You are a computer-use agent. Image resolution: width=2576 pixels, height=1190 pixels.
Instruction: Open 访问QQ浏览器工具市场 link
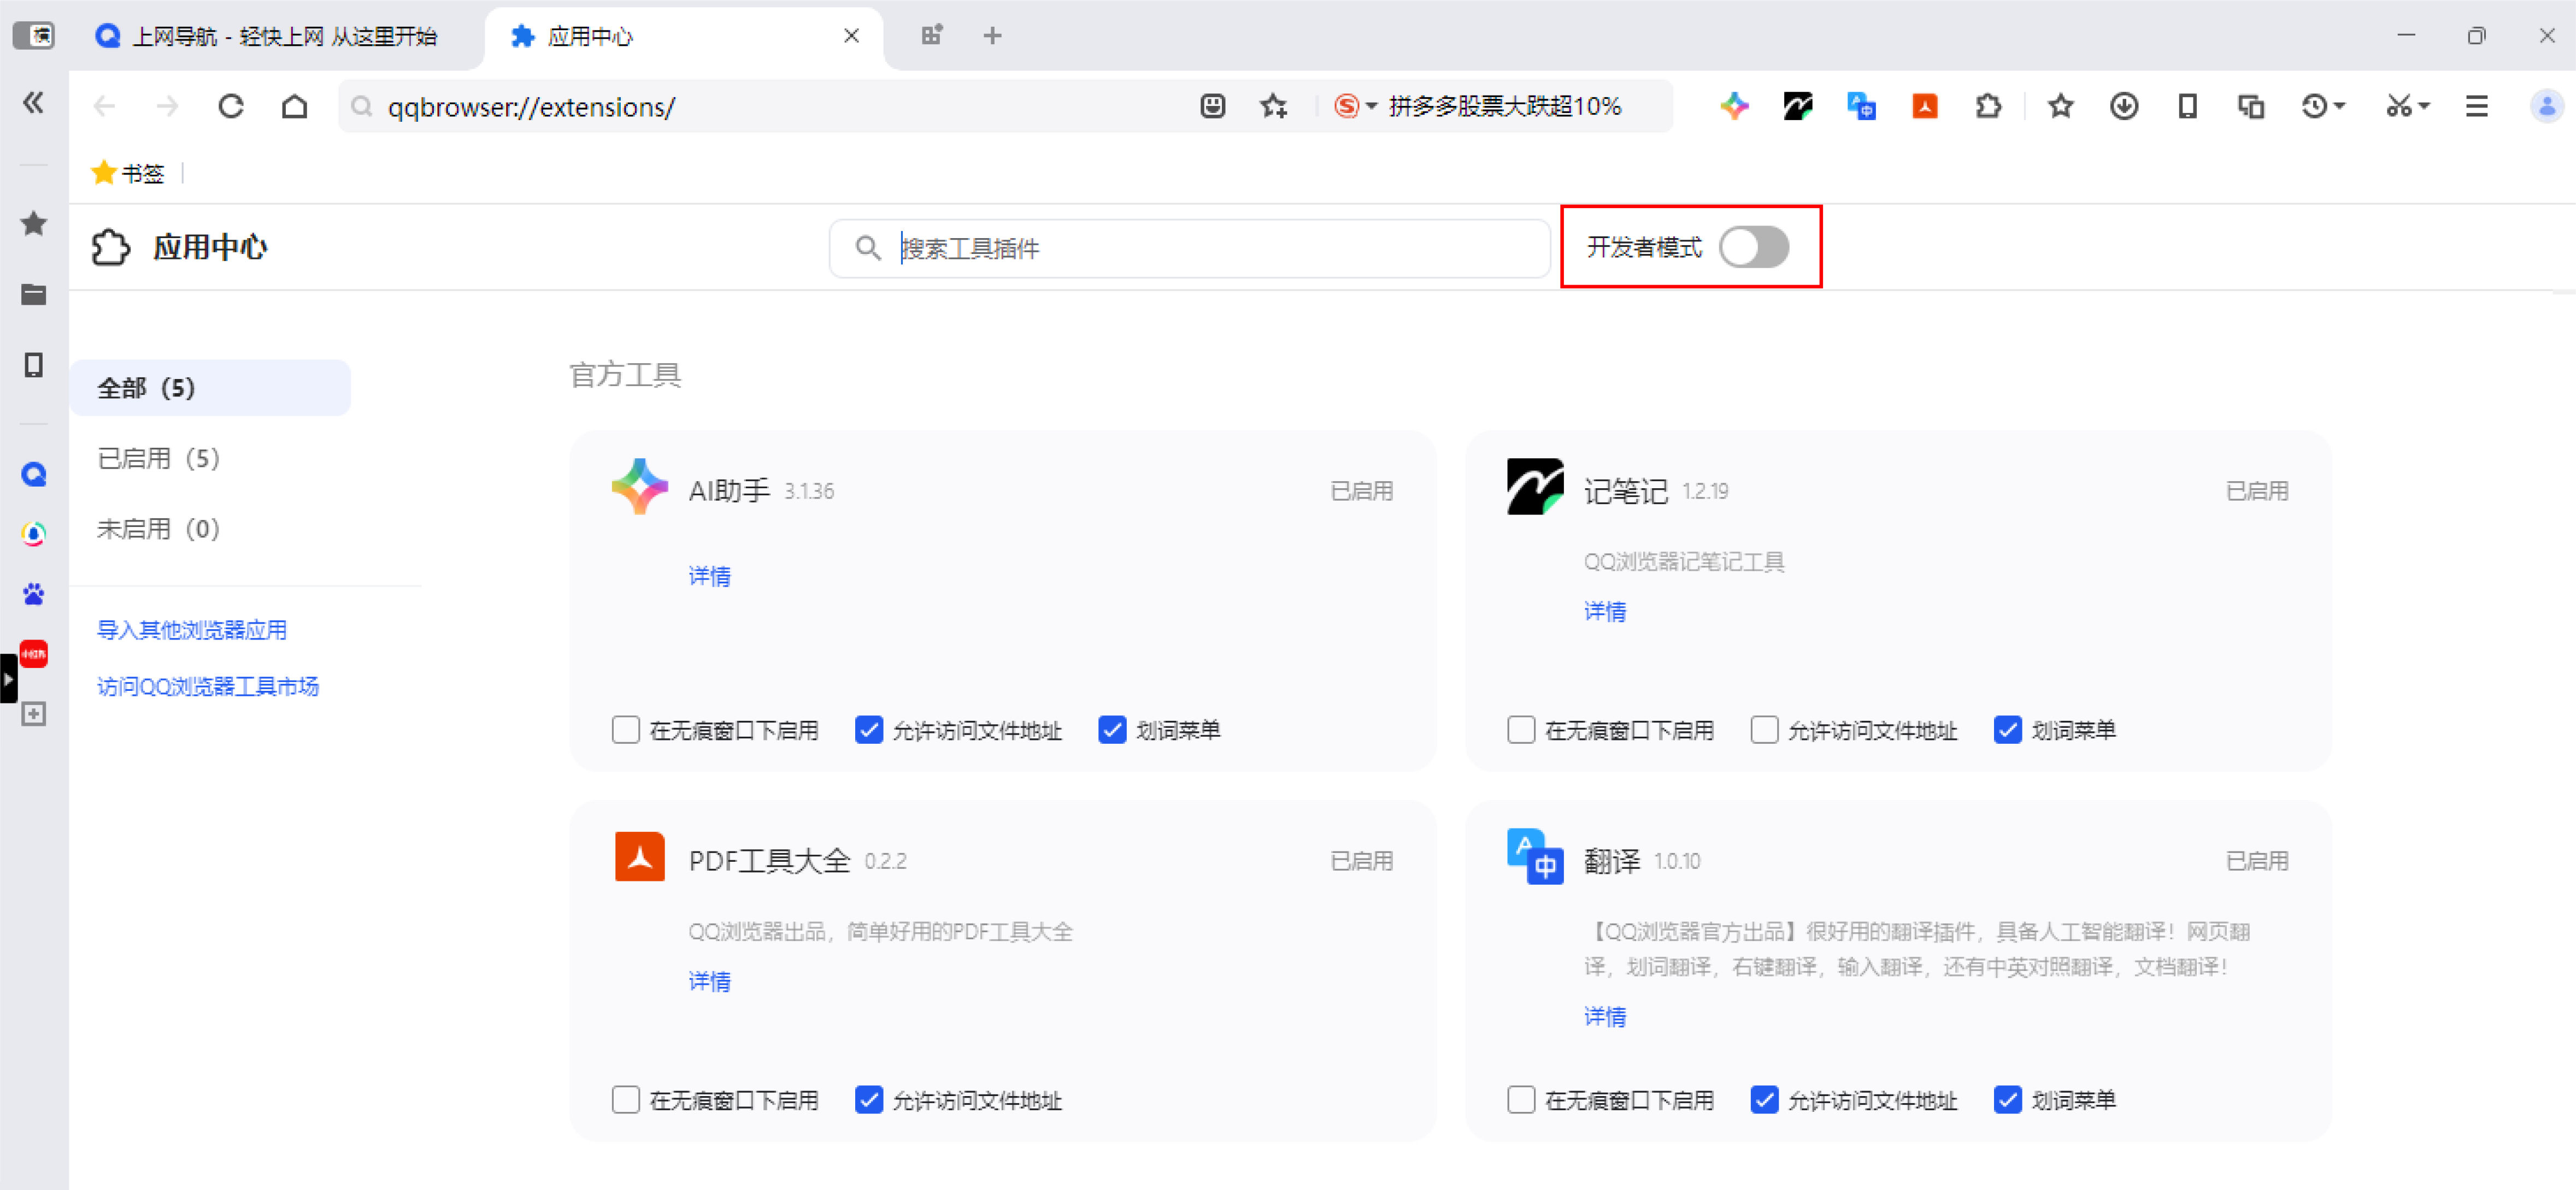(208, 686)
